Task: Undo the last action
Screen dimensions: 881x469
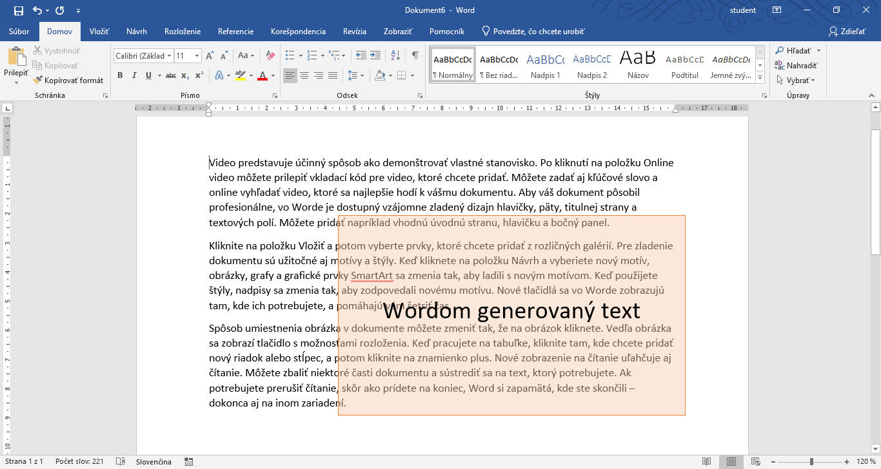Action: click(x=37, y=10)
